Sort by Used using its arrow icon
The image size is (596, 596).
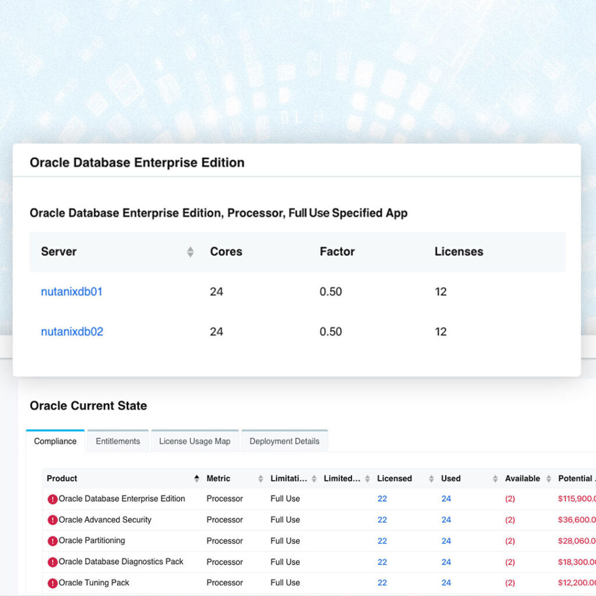[x=495, y=478]
